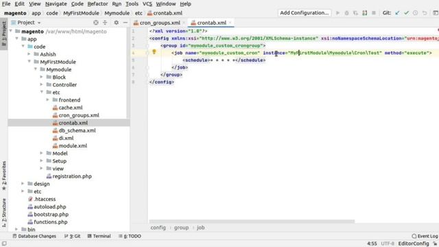Open the Refactor menu
The height and width of the screenshot is (247, 439).
(97, 4)
